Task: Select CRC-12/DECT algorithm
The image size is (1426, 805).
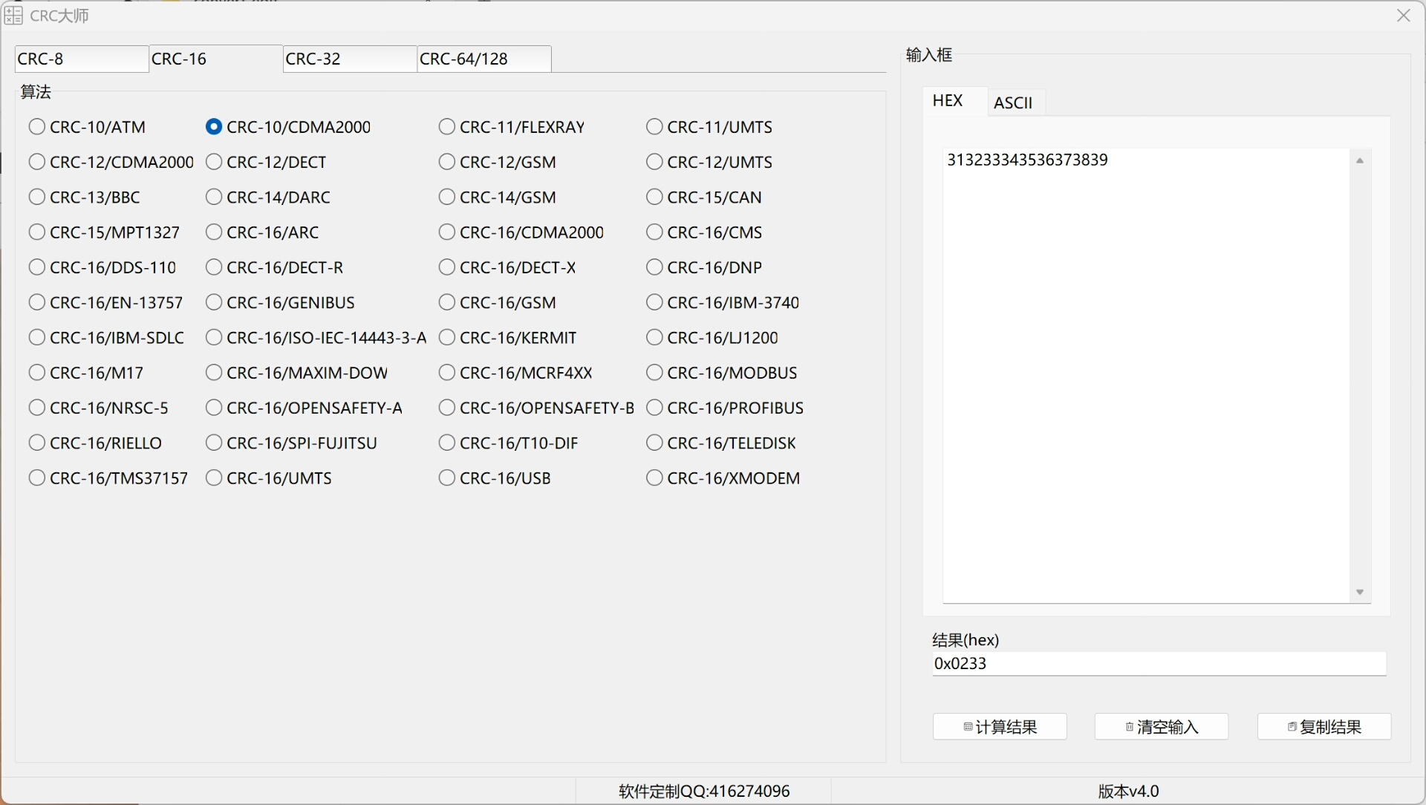Action: (x=214, y=162)
